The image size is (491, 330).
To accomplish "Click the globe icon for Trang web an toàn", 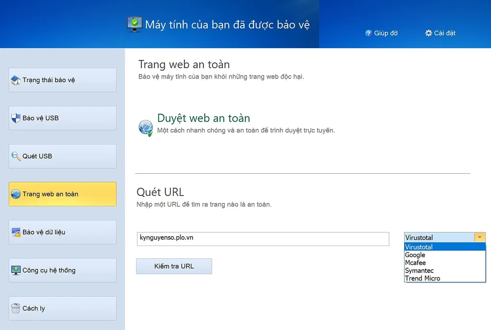I will tap(16, 194).
